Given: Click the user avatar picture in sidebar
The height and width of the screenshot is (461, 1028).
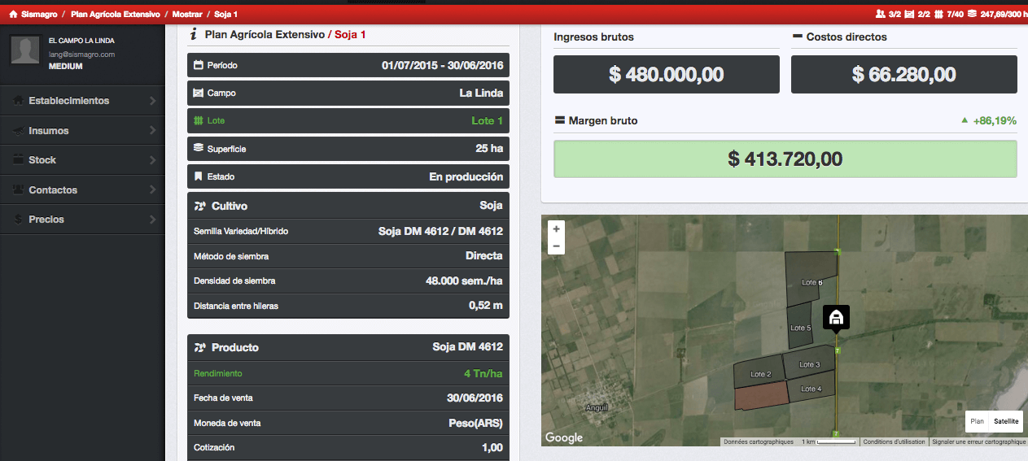Looking at the screenshot, I should tap(25, 49).
